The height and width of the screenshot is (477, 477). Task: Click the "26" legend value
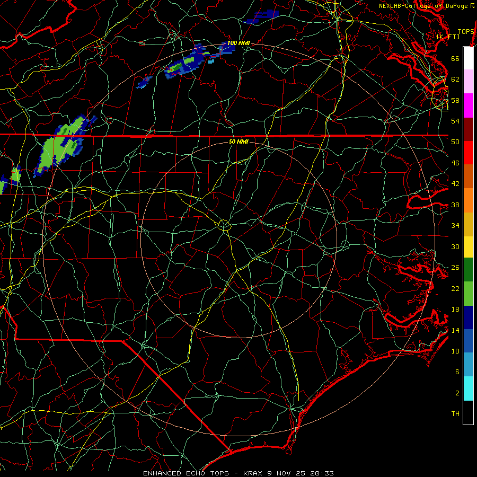coord(455,268)
